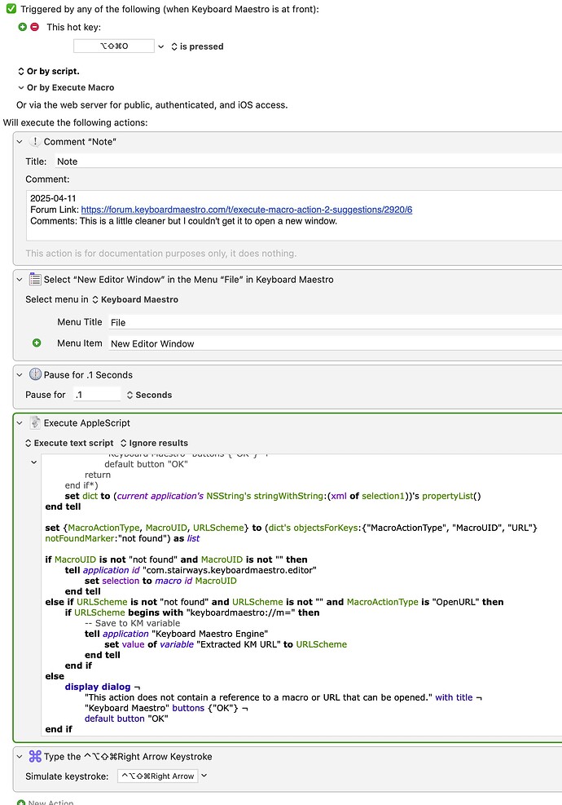Expand the 'Or by Execute Macro' section
Viewport: 562px width, 805px height.
tap(21, 87)
